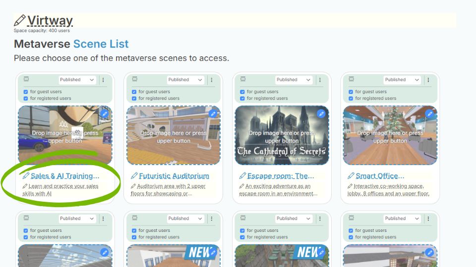Open the Published dropdown on Futuristic Auditorium card
The height and width of the screenshot is (267, 476).
(185, 80)
